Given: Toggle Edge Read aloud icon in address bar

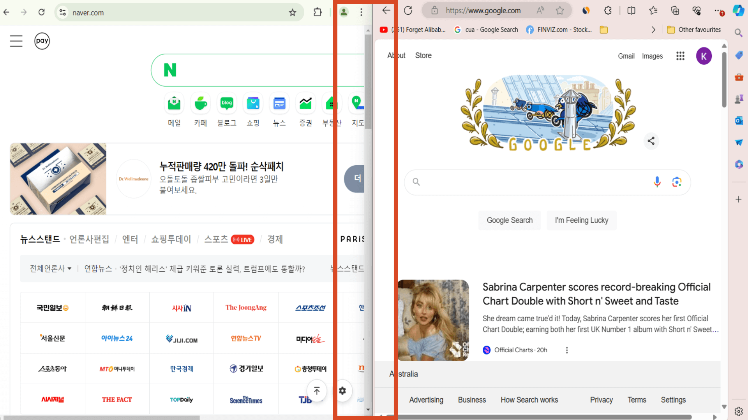Looking at the screenshot, I should pyautogui.click(x=540, y=10).
